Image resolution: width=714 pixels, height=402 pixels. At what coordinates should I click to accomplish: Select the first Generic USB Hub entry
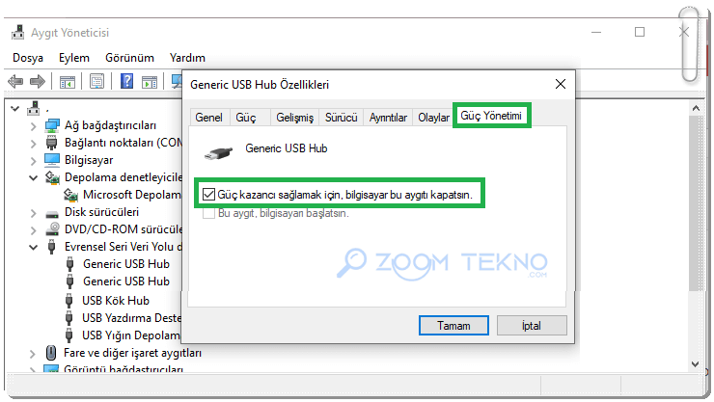(x=126, y=264)
